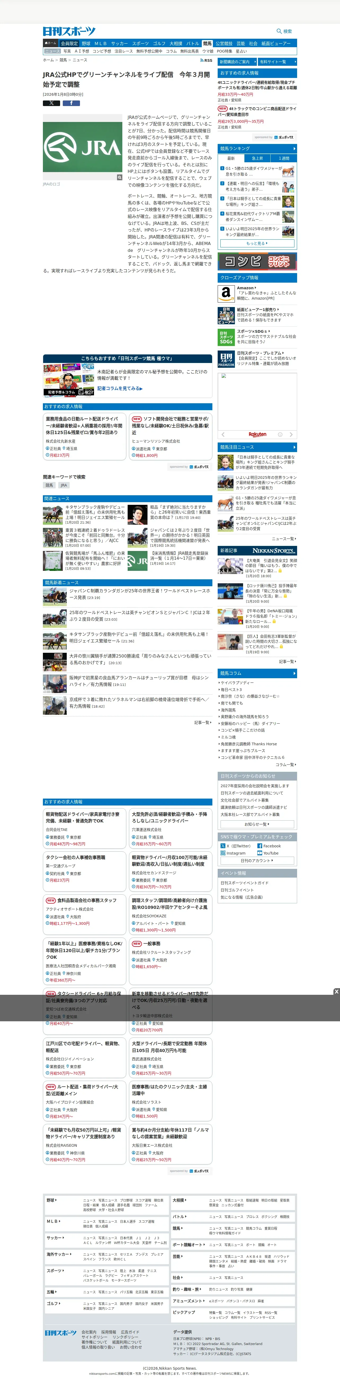Expand 大相撲 section in the footer sitemap
The image size is (340, 1384).
pos(179,1200)
